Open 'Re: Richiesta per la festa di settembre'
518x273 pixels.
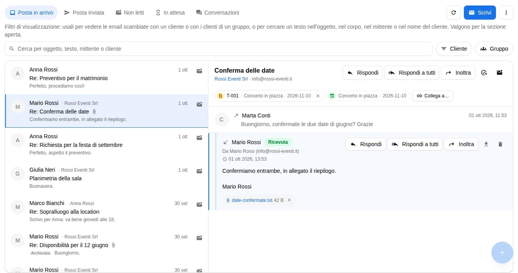pyautogui.click(x=106, y=145)
